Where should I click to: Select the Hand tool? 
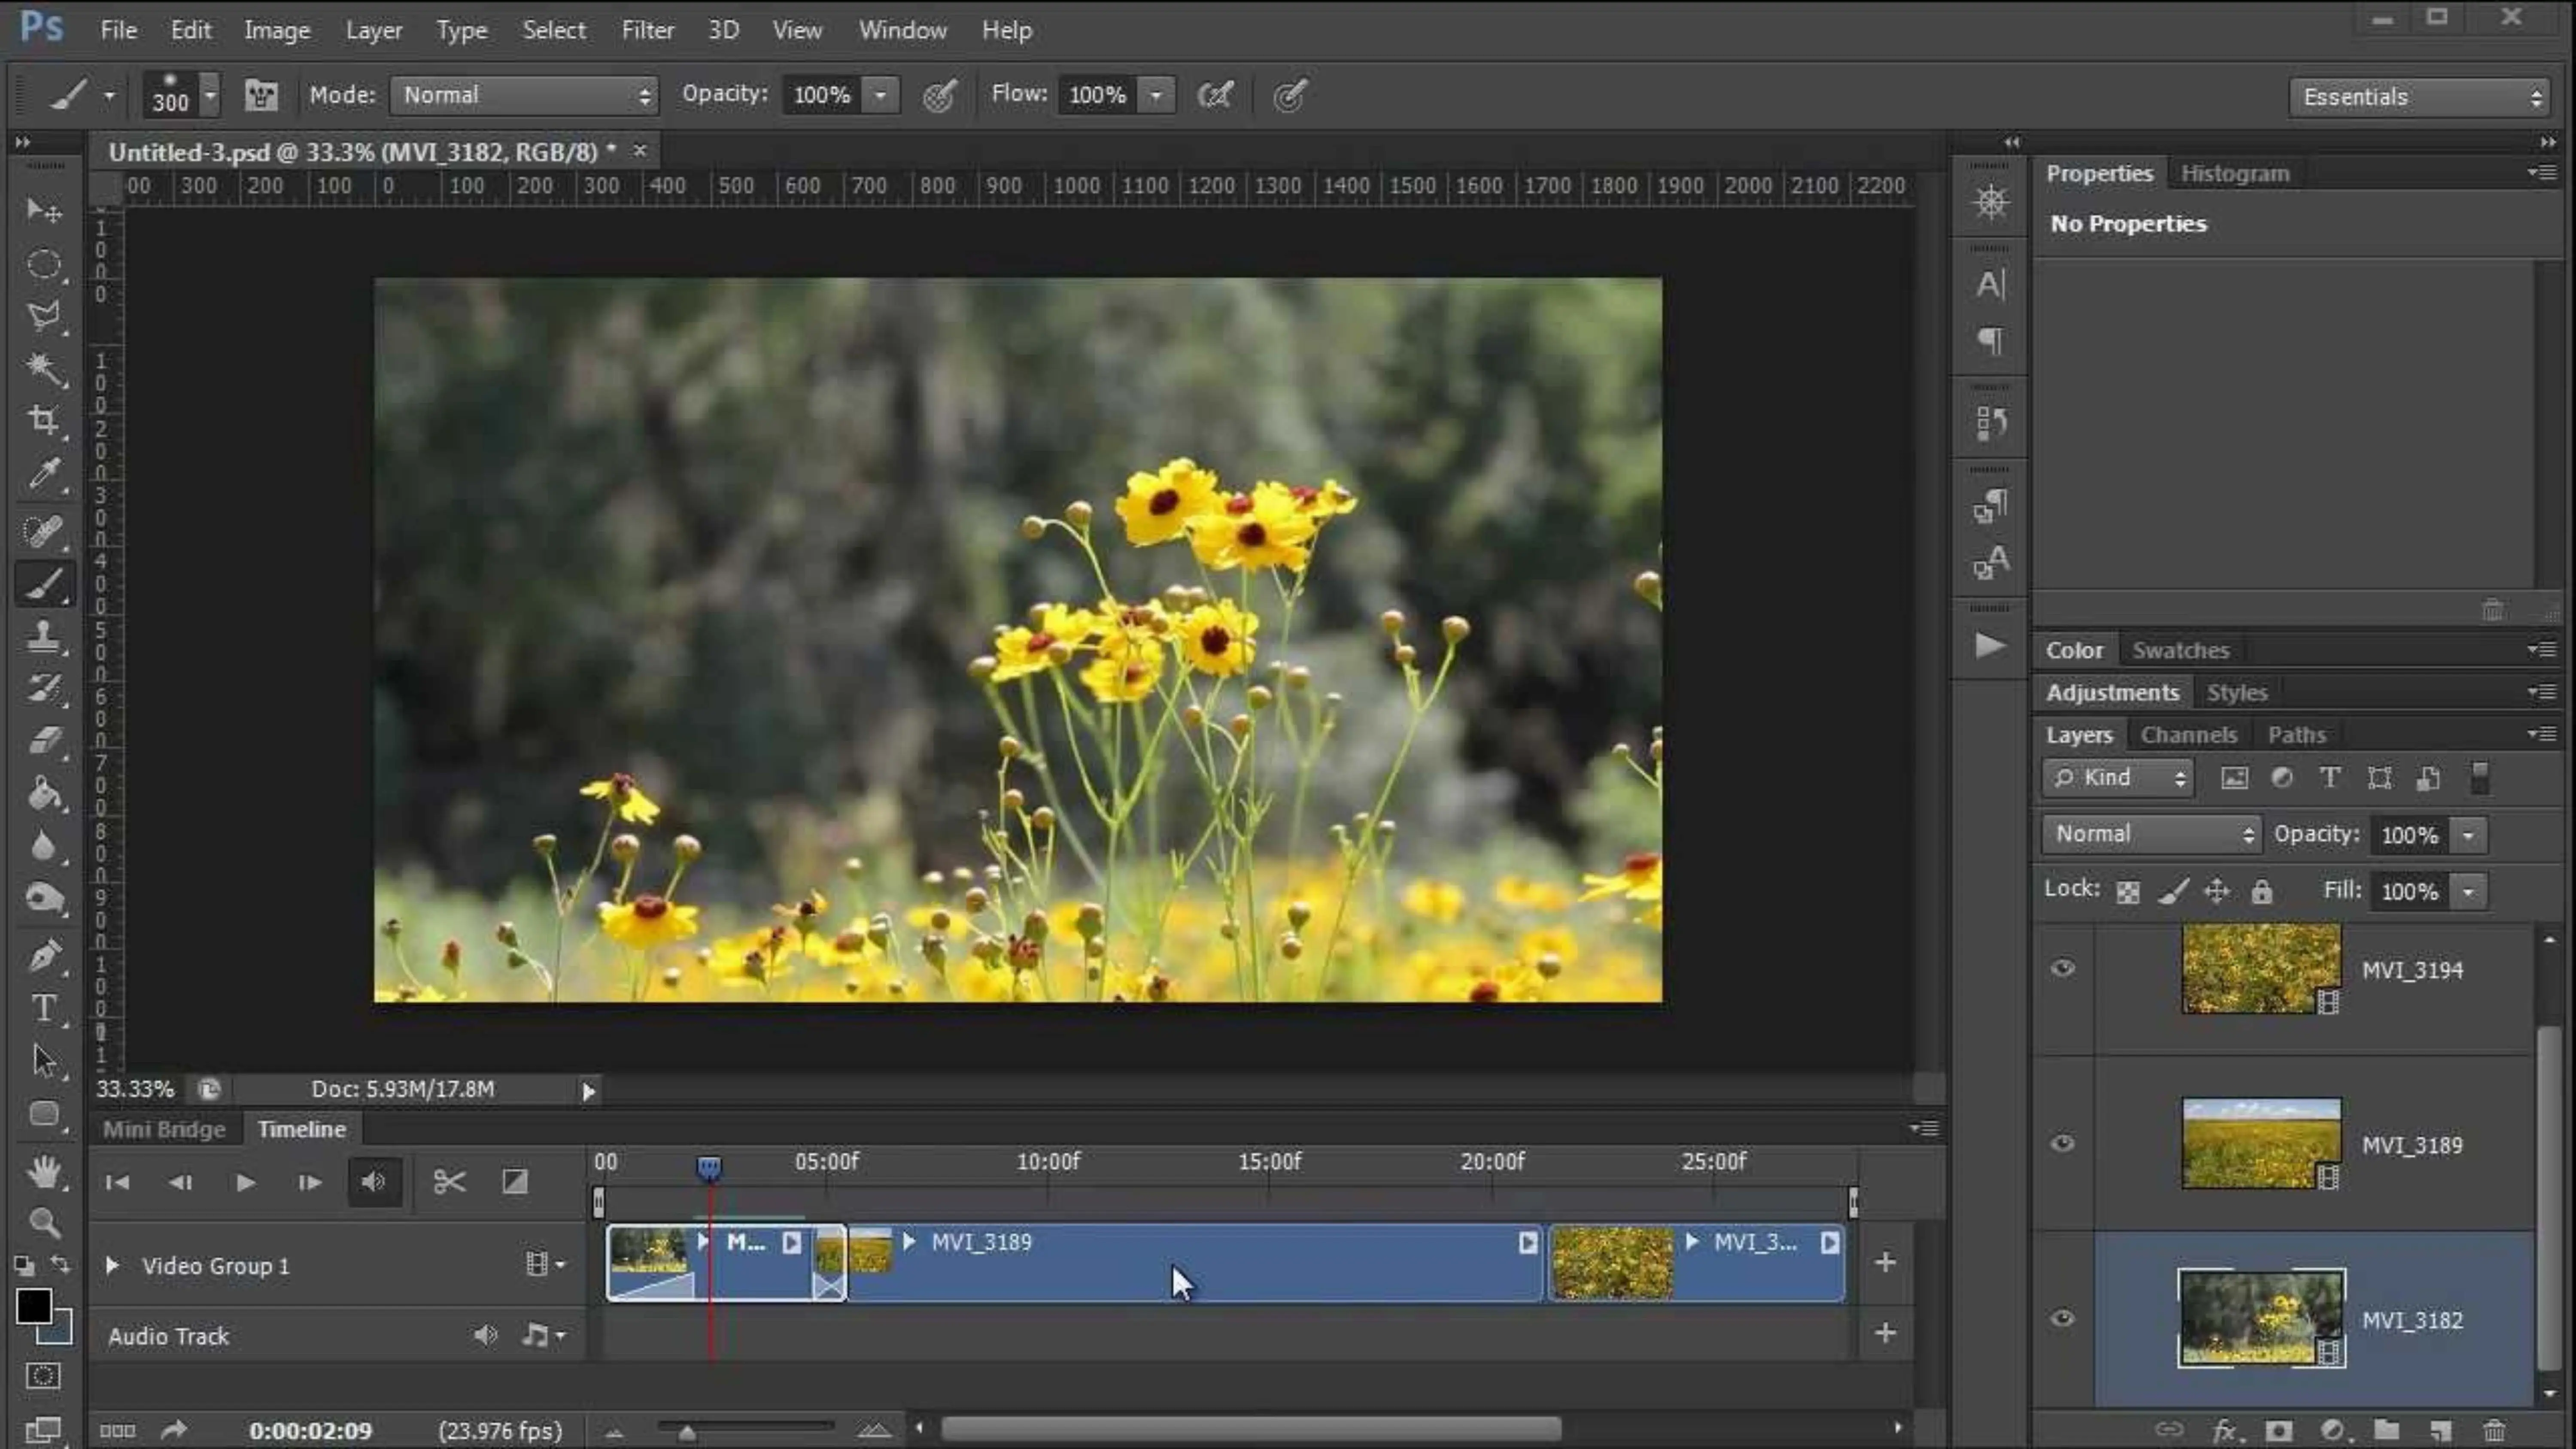click(43, 1170)
